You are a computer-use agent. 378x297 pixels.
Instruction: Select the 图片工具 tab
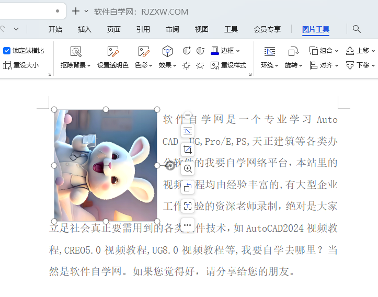pos(316,29)
